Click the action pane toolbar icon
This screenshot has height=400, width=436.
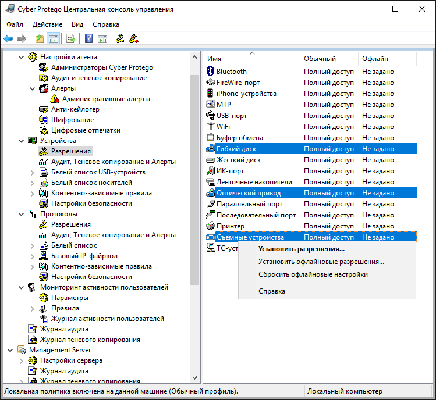coord(102,38)
